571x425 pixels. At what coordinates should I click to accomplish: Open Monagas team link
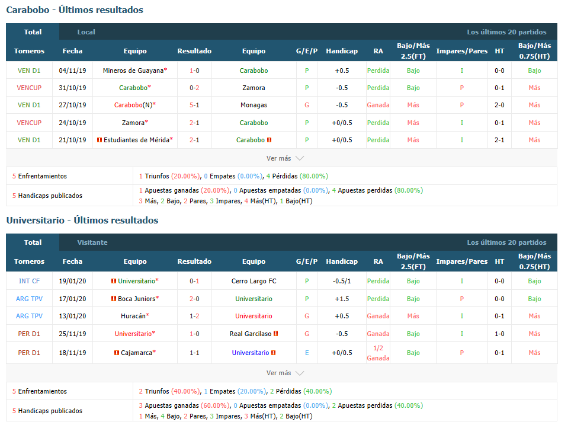(254, 105)
